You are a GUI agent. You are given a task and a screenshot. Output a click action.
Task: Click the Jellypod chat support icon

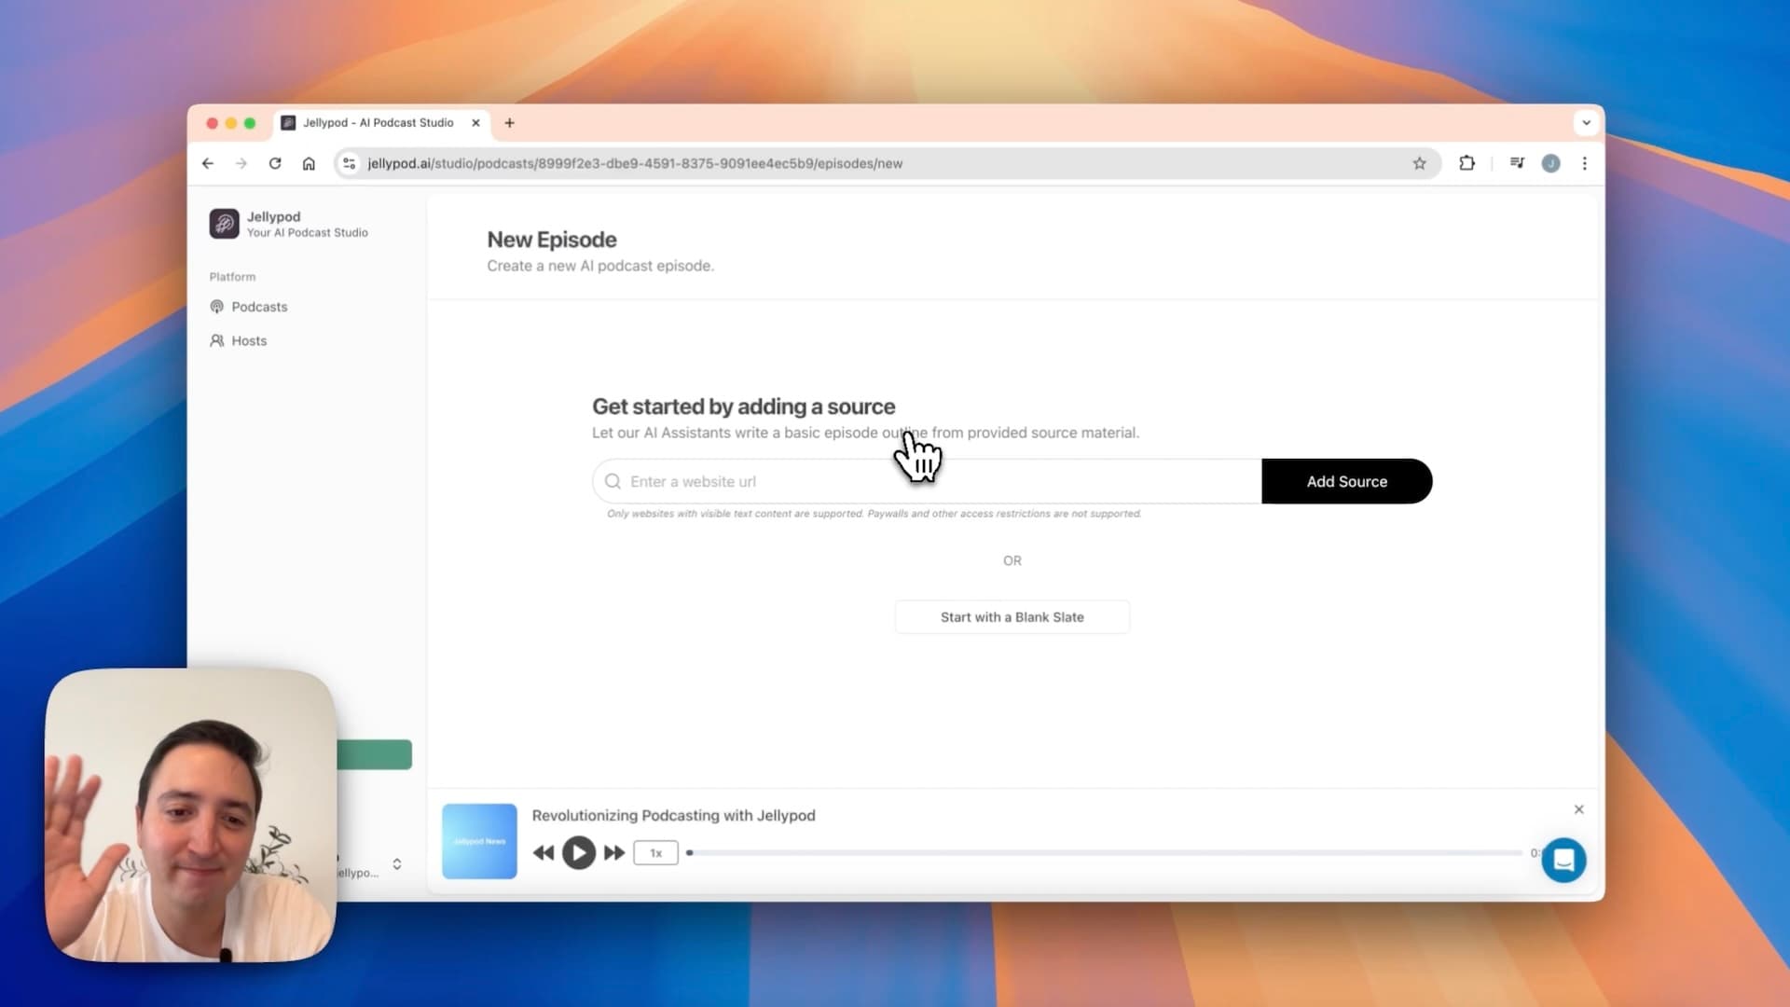[1563, 860]
